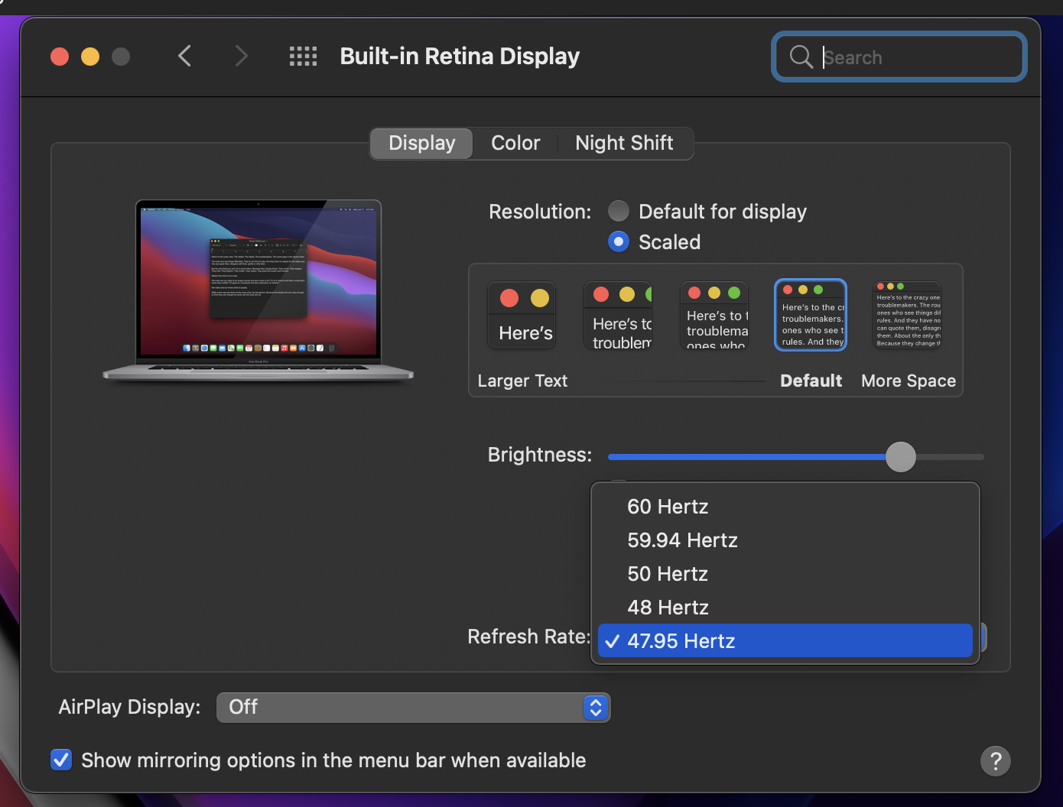1063x807 pixels.
Task: Switch to the Color tab
Action: (x=515, y=143)
